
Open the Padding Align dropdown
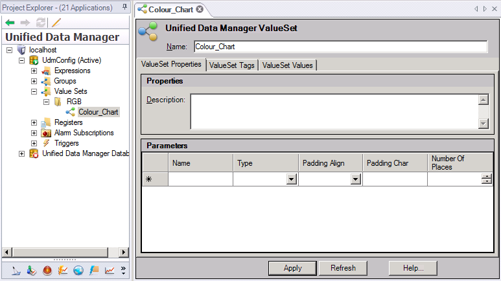pos(356,179)
